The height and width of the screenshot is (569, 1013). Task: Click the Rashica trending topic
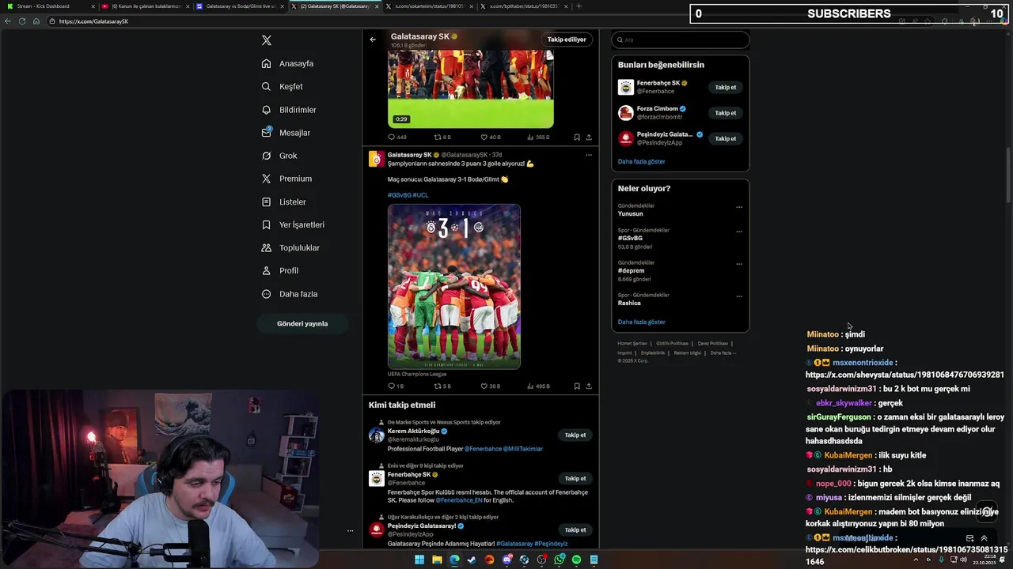(629, 303)
